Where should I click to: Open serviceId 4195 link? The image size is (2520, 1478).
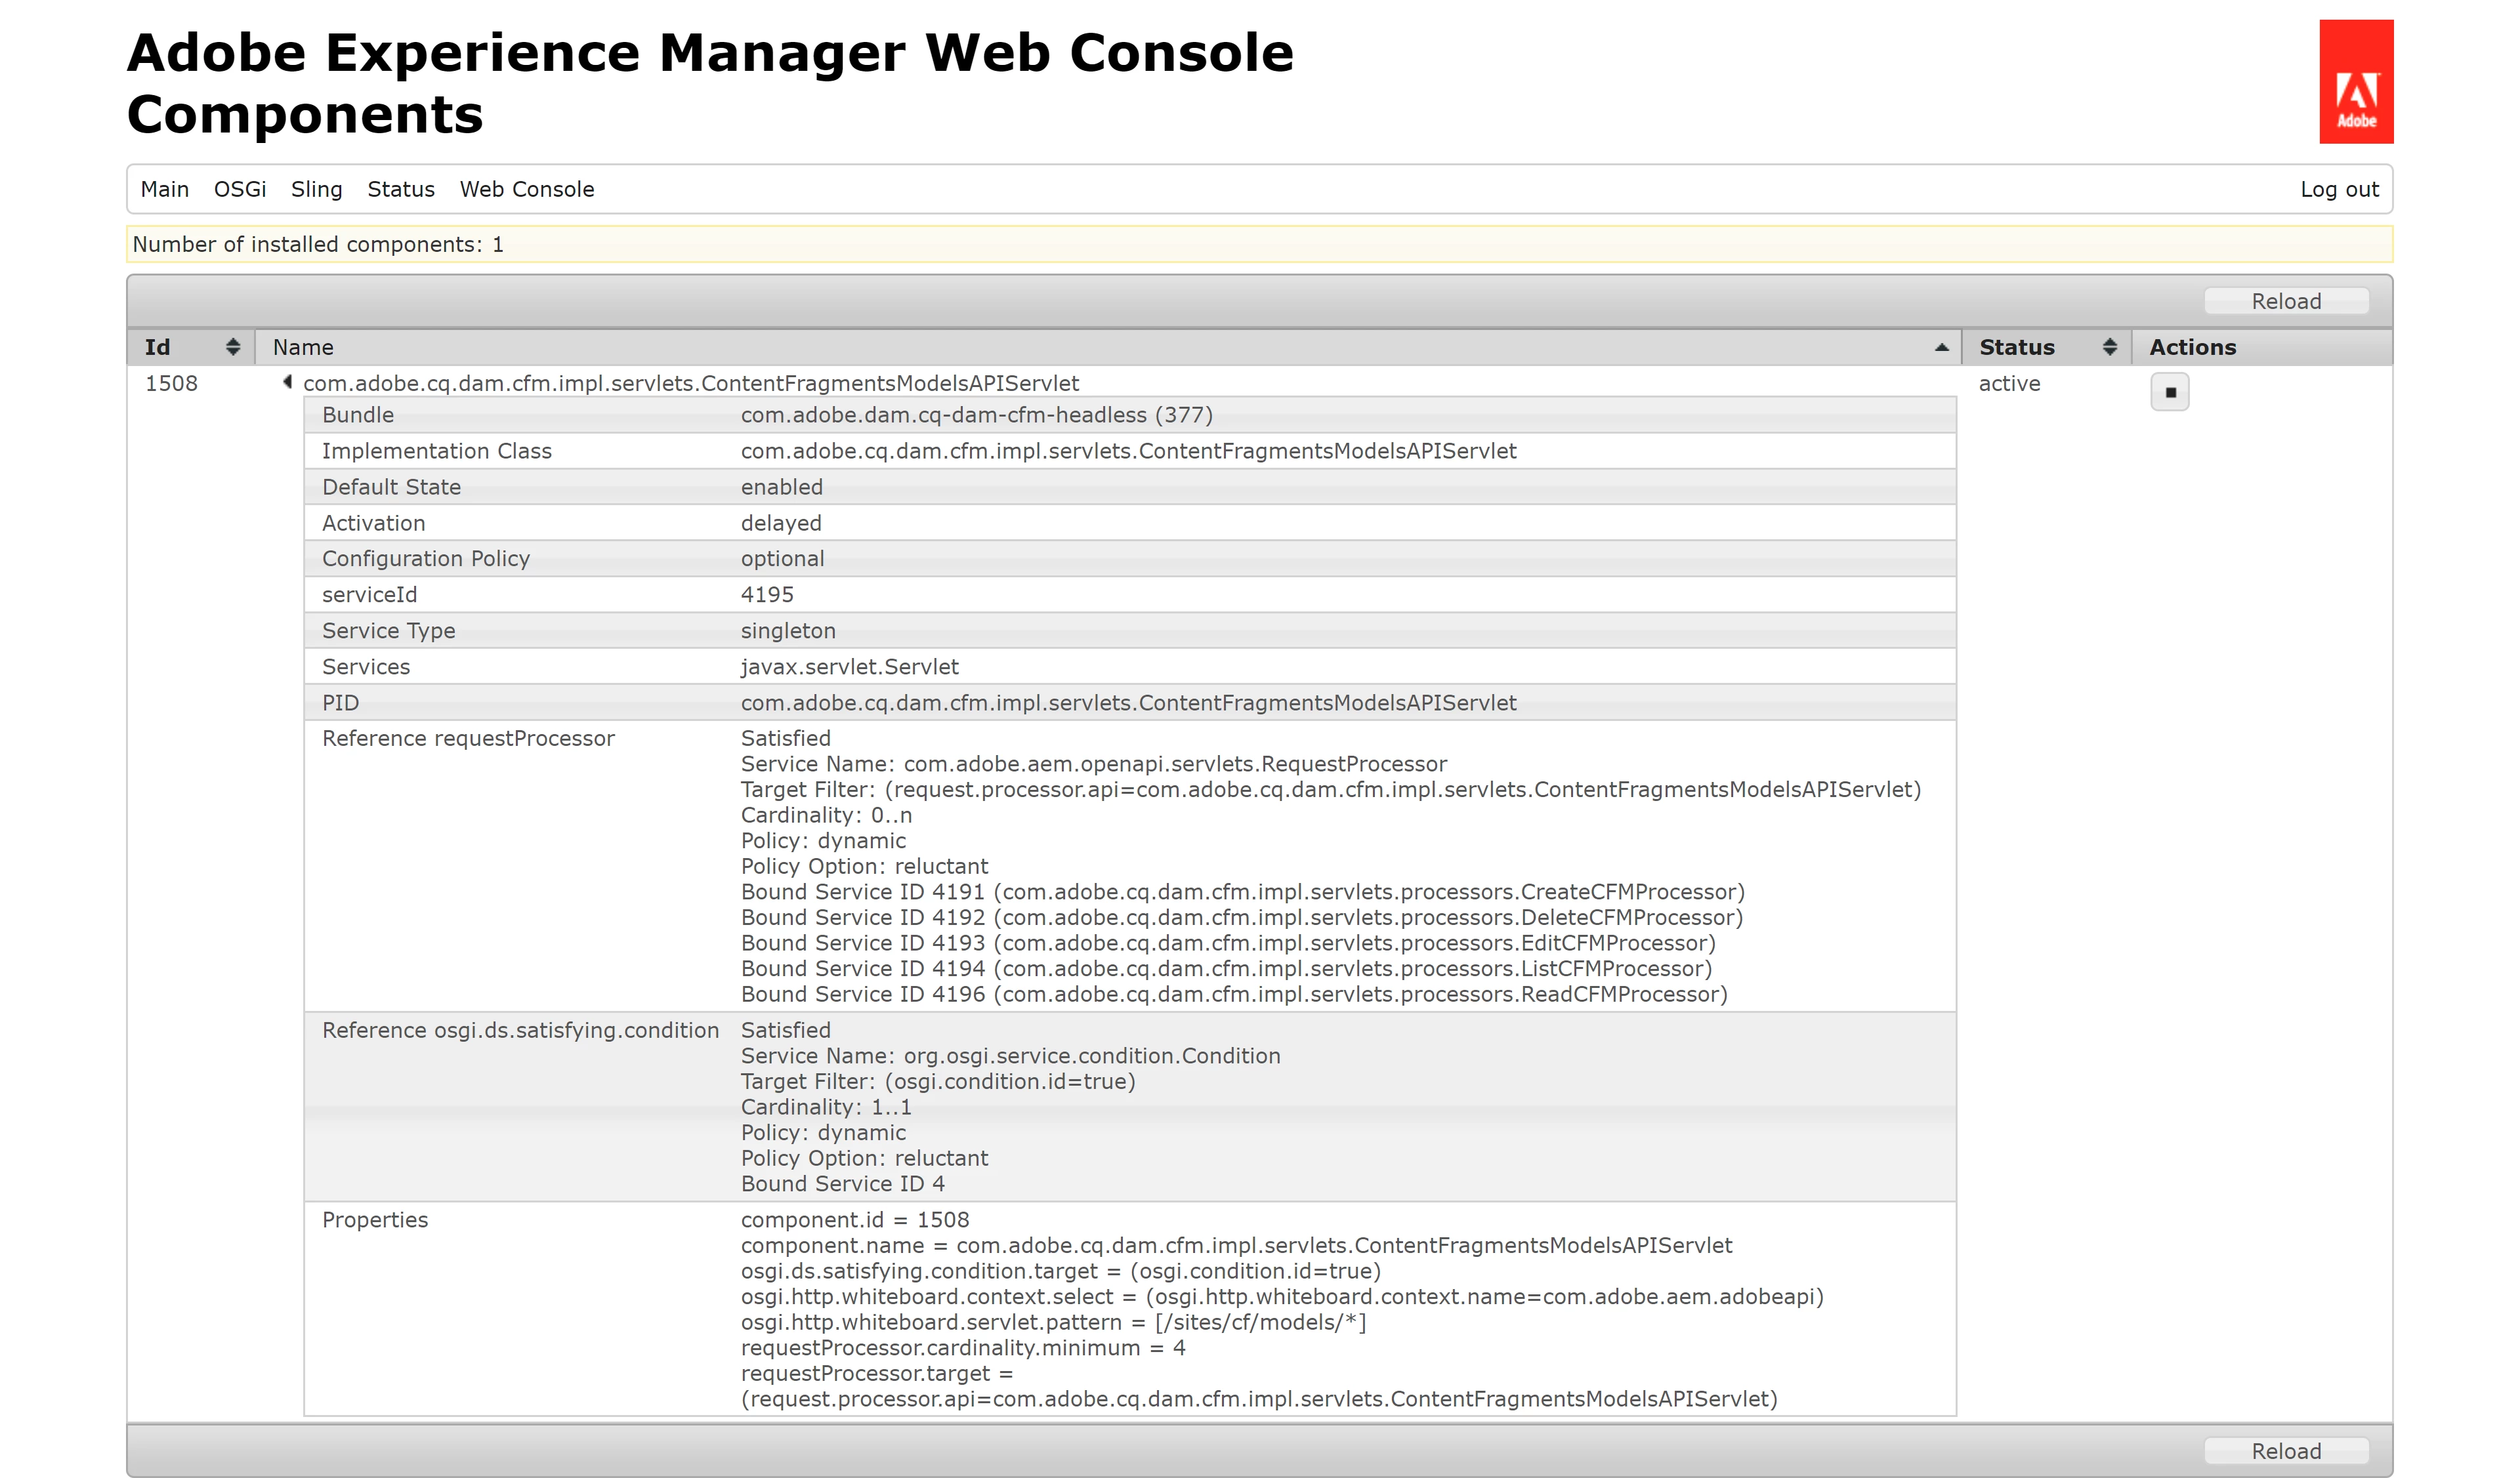tap(766, 594)
